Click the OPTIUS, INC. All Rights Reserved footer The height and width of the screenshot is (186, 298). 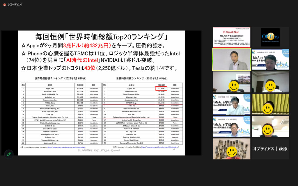tap(99, 151)
